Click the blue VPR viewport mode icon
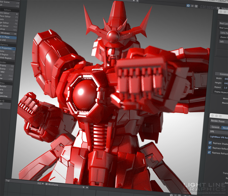 click(x=188, y=5)
